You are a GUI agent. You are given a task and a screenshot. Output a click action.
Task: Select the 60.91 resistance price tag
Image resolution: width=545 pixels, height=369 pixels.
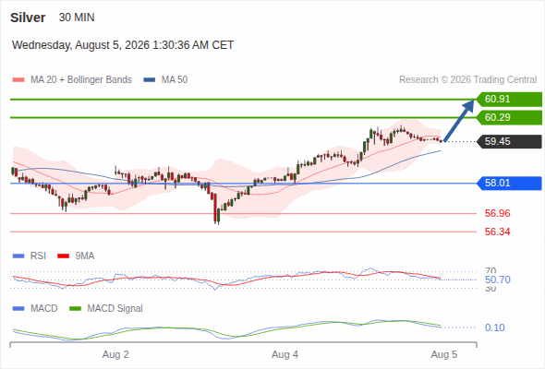pyautogui.click(x=509, y=100)
